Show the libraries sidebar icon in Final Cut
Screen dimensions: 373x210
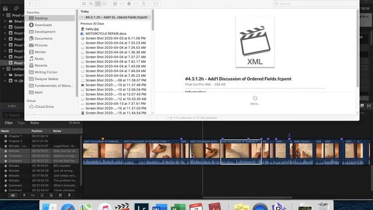pyautogui.click(x=5, y=8)
